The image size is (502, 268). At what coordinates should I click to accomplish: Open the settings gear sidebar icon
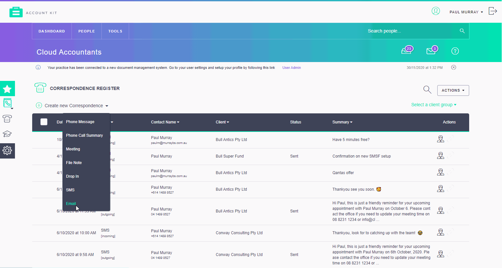[7, 150]
